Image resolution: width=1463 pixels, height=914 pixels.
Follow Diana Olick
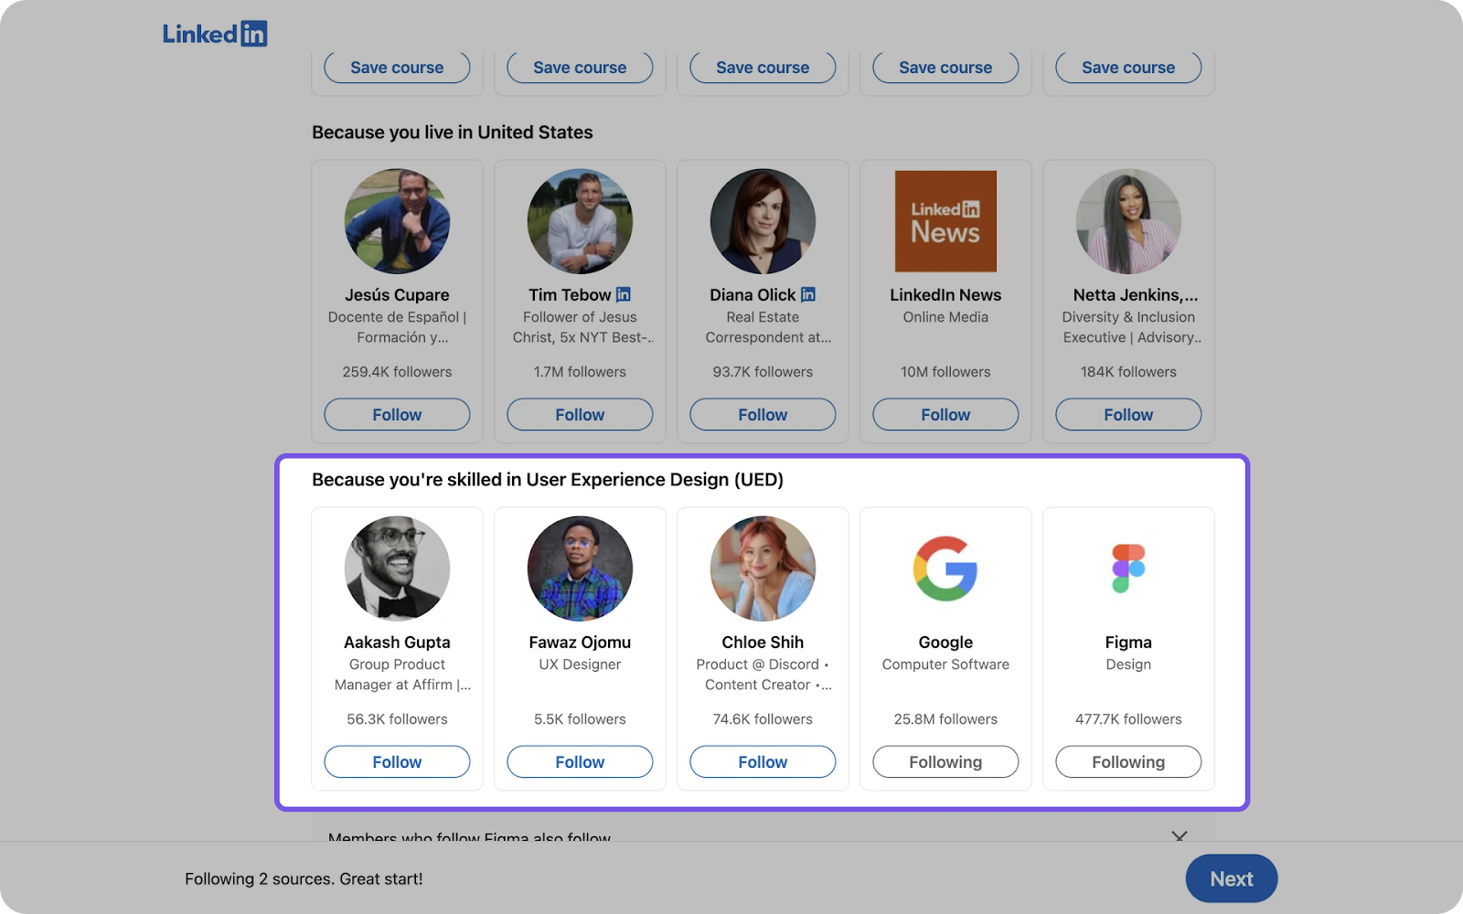(x=763, y=414)
